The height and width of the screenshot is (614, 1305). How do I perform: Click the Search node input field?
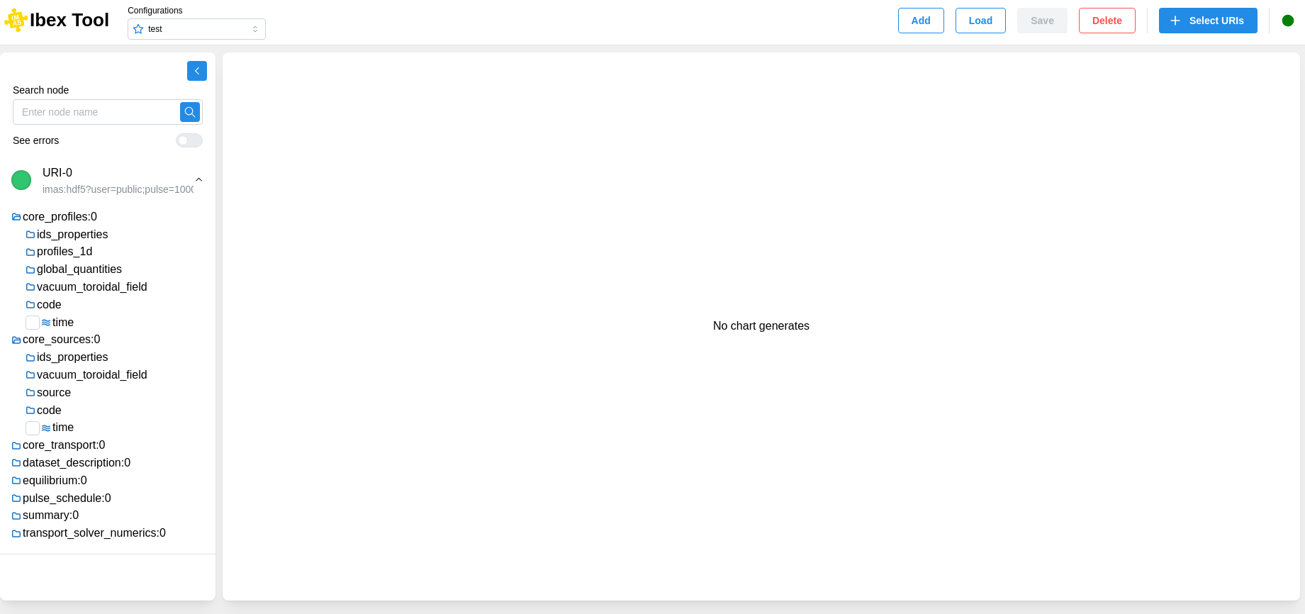pos(97,112)
